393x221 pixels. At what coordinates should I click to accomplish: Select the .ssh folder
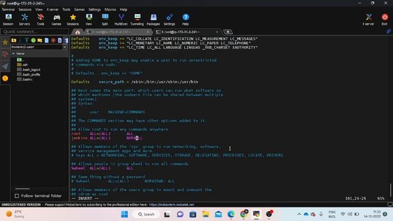(x=22, y=64)
